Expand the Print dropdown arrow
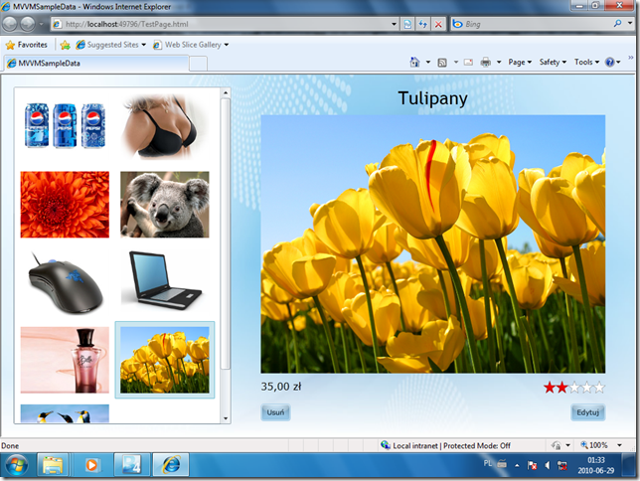The height and width of the screenshot is (481, 640). pyautogui.click(x=499, y=62)
